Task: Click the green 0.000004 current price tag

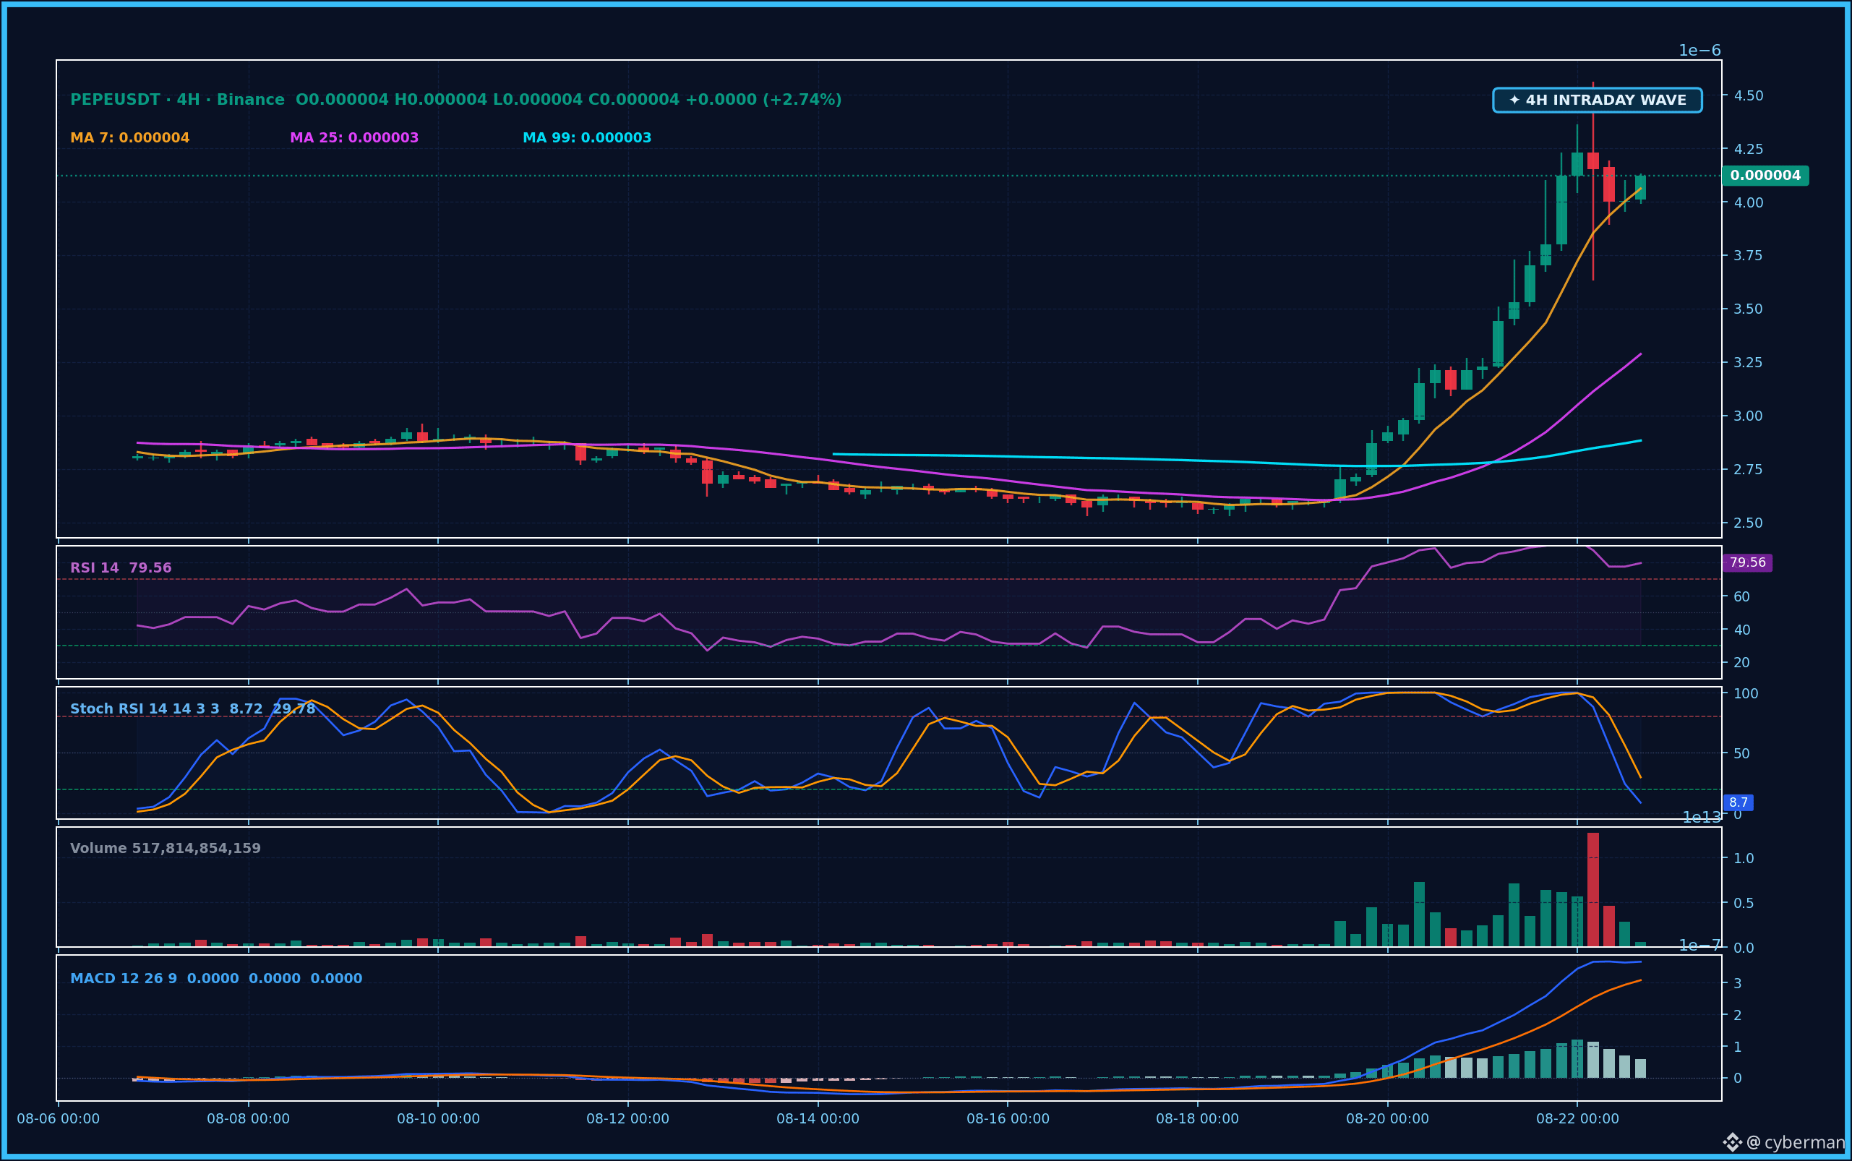Action: [1765, 176]
